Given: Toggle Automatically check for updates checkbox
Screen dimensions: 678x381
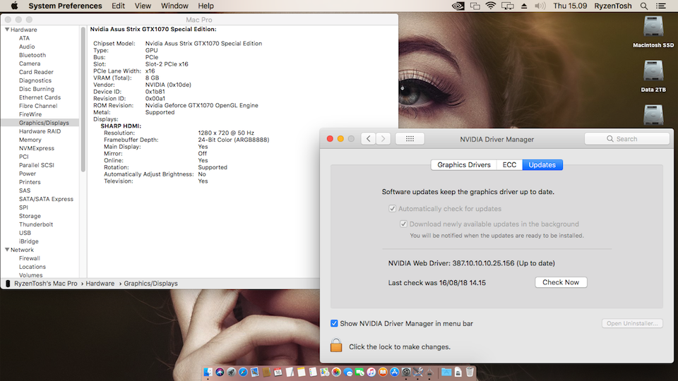Looking at the screenshot, I should click(392, 209).
